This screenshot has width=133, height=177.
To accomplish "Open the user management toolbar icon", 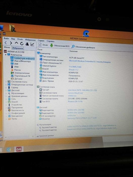I will pos(27,44).
